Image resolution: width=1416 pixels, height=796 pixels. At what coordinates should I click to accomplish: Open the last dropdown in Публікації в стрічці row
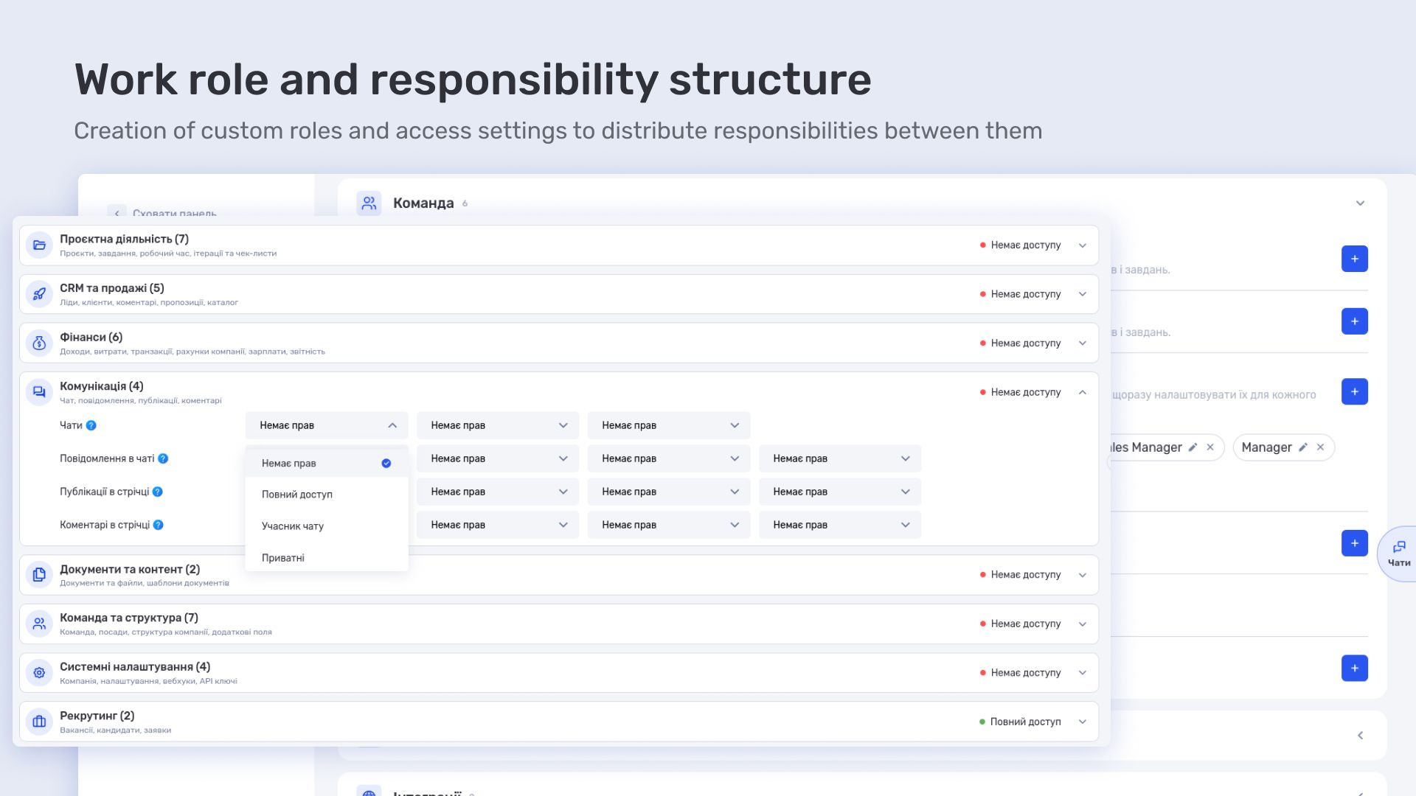tap(840, 492)
